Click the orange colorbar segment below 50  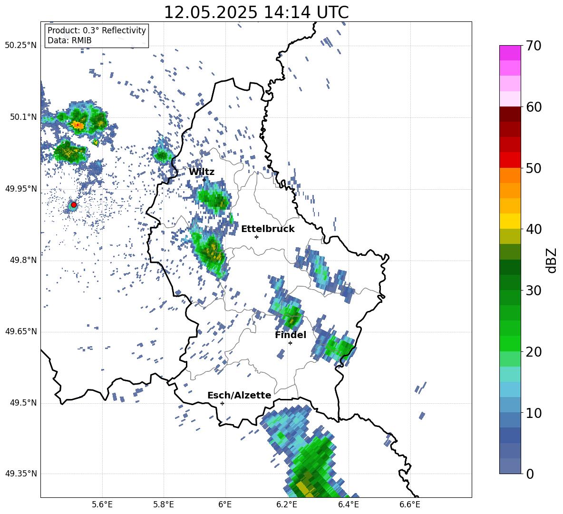click(x=510, y=175)
